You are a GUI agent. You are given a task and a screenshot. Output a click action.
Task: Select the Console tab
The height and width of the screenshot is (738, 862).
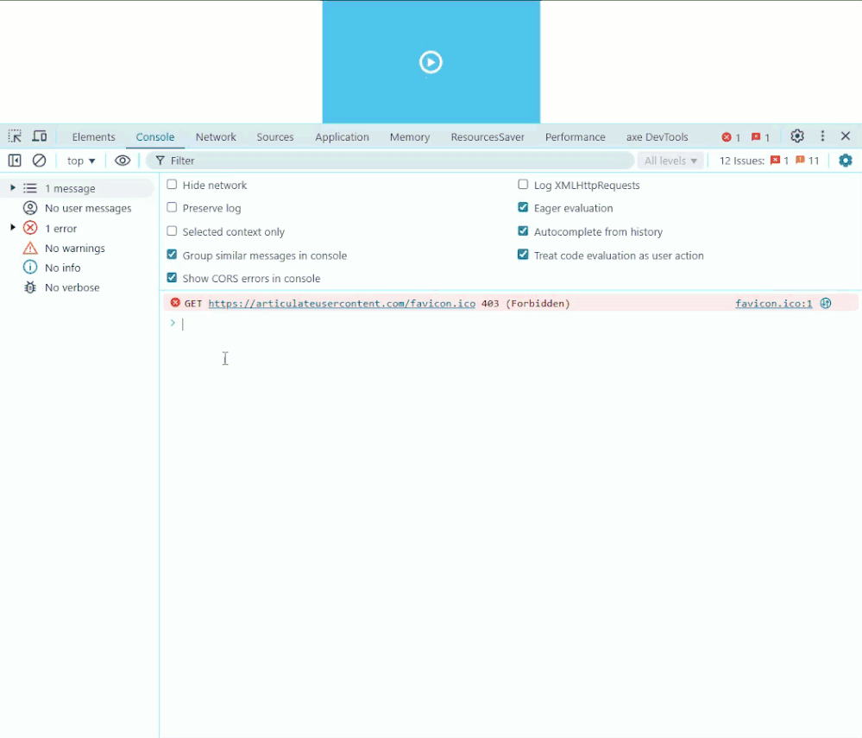point(155,137)
